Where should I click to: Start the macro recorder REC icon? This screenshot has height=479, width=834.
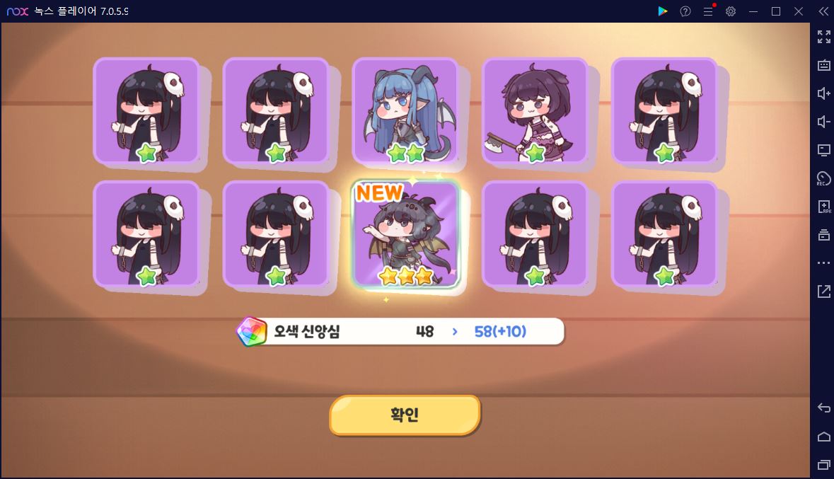tap(824, 178)
